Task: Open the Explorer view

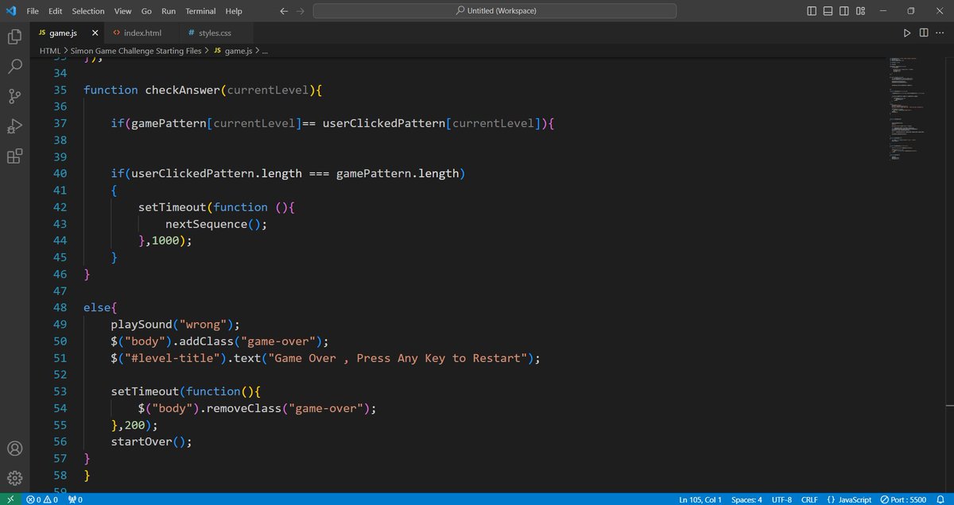Action: 14,37
